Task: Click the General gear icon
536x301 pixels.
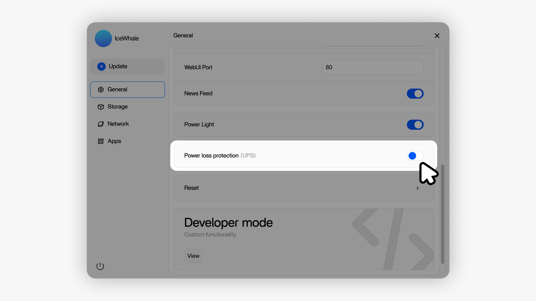Action: [x=100, y=89]
